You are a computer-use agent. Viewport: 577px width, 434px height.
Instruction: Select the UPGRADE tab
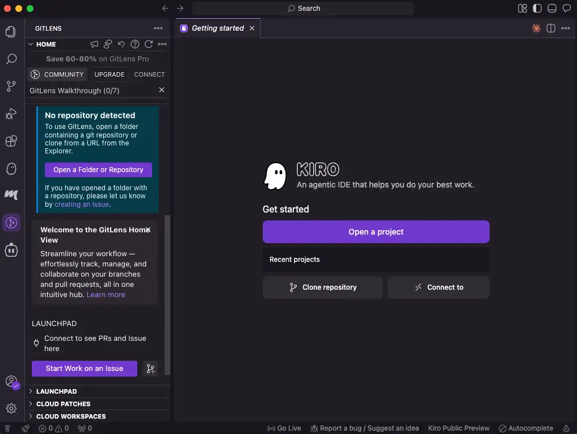(109, 74)
